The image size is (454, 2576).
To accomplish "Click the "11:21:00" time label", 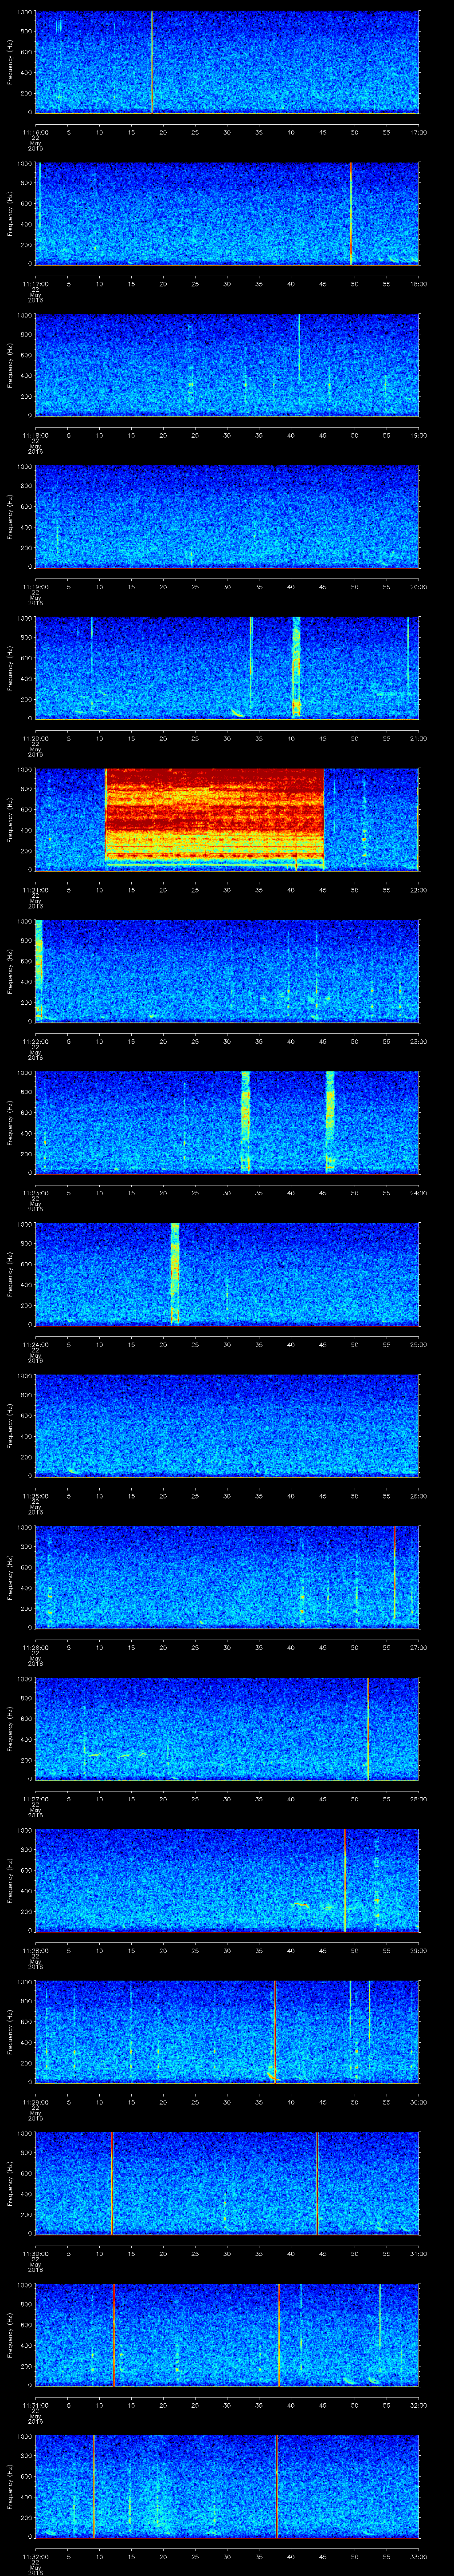I will [35, 890].
